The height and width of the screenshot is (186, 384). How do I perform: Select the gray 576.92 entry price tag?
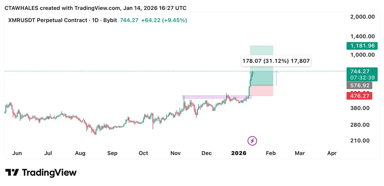pyautogui.click(x=359, y=86)
